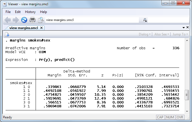Click the Find in viewer icon
192x122 pixels.
point(41,20)
